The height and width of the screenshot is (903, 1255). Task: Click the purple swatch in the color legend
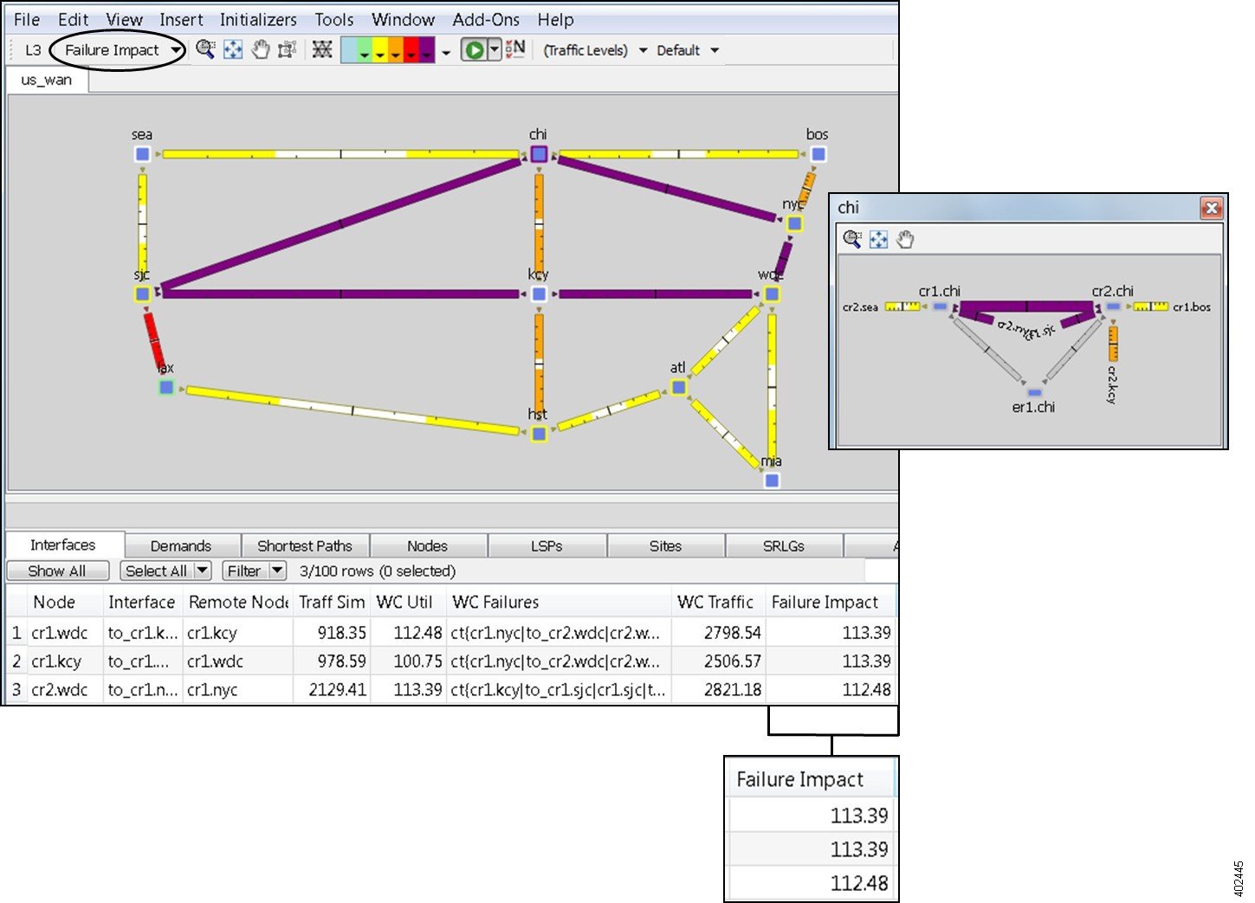tap(427, 49)
